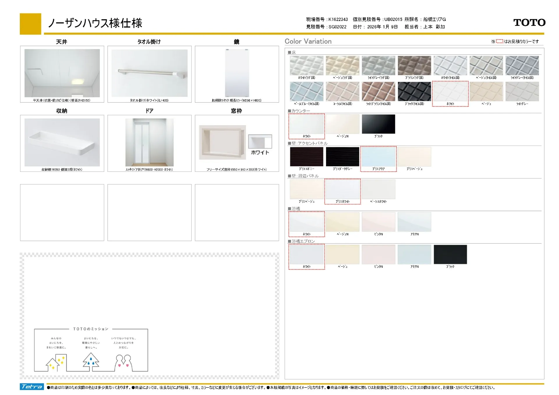
Task: Choose the アクアN bathtub color swatch
Action: click(x=415, y=222)
